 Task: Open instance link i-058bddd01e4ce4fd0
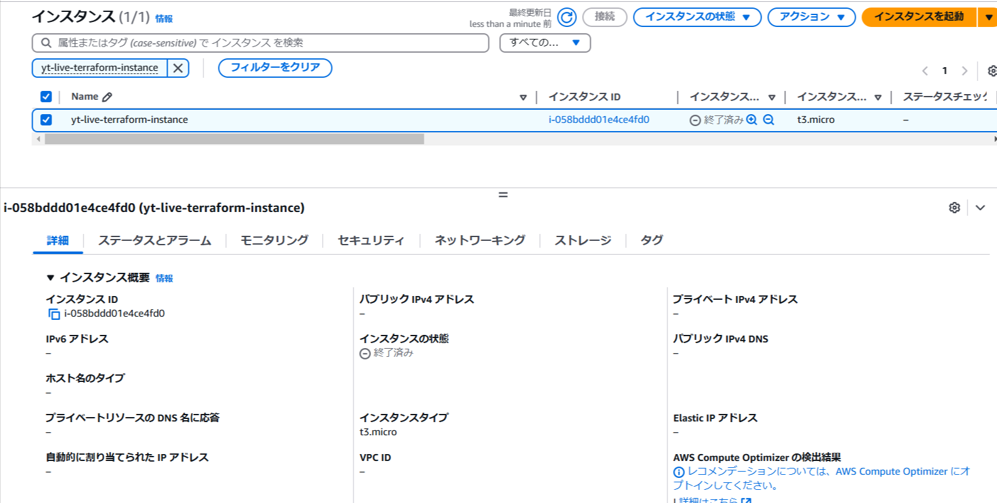pos(599,120)
